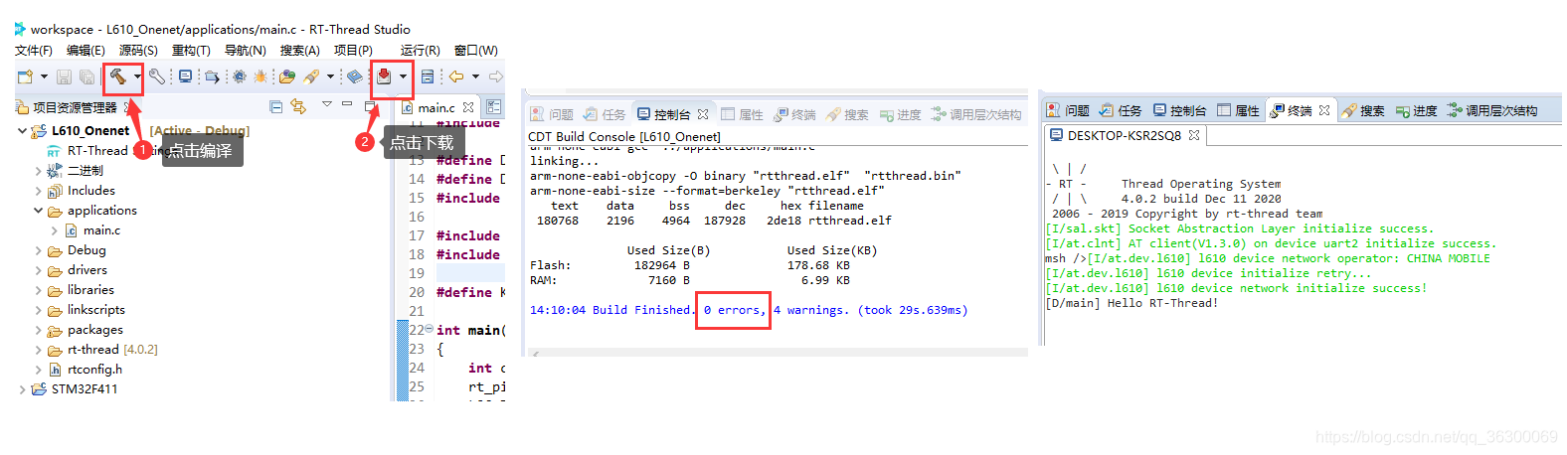Open project explorer view menu triangle
The height and width of the screenshot is (455, 1567).
326,104
